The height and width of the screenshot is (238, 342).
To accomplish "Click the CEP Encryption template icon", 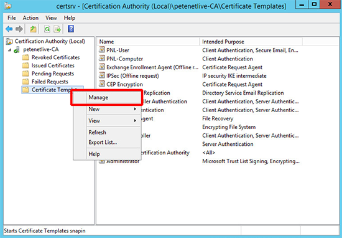I will tap(101, 84).
